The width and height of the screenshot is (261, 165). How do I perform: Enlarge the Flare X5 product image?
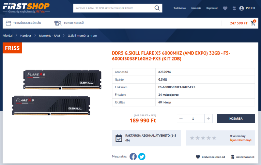(x=56, y=92)
